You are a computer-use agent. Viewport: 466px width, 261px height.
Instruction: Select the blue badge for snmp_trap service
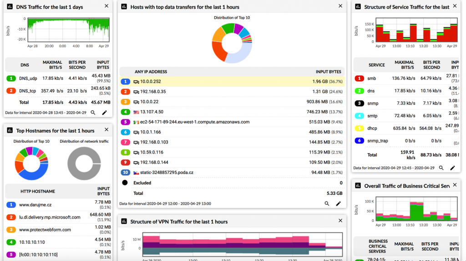[360, 141]
